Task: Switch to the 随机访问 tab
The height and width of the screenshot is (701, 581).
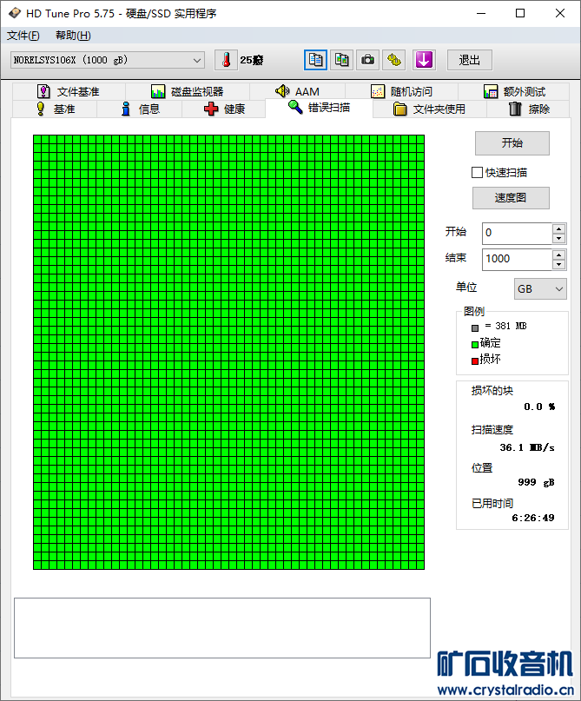Action: pyautogui.click(x=401, y=92)
